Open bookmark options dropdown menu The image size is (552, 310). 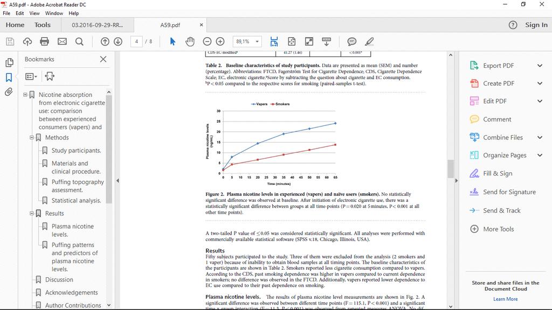tap(31, 76)
